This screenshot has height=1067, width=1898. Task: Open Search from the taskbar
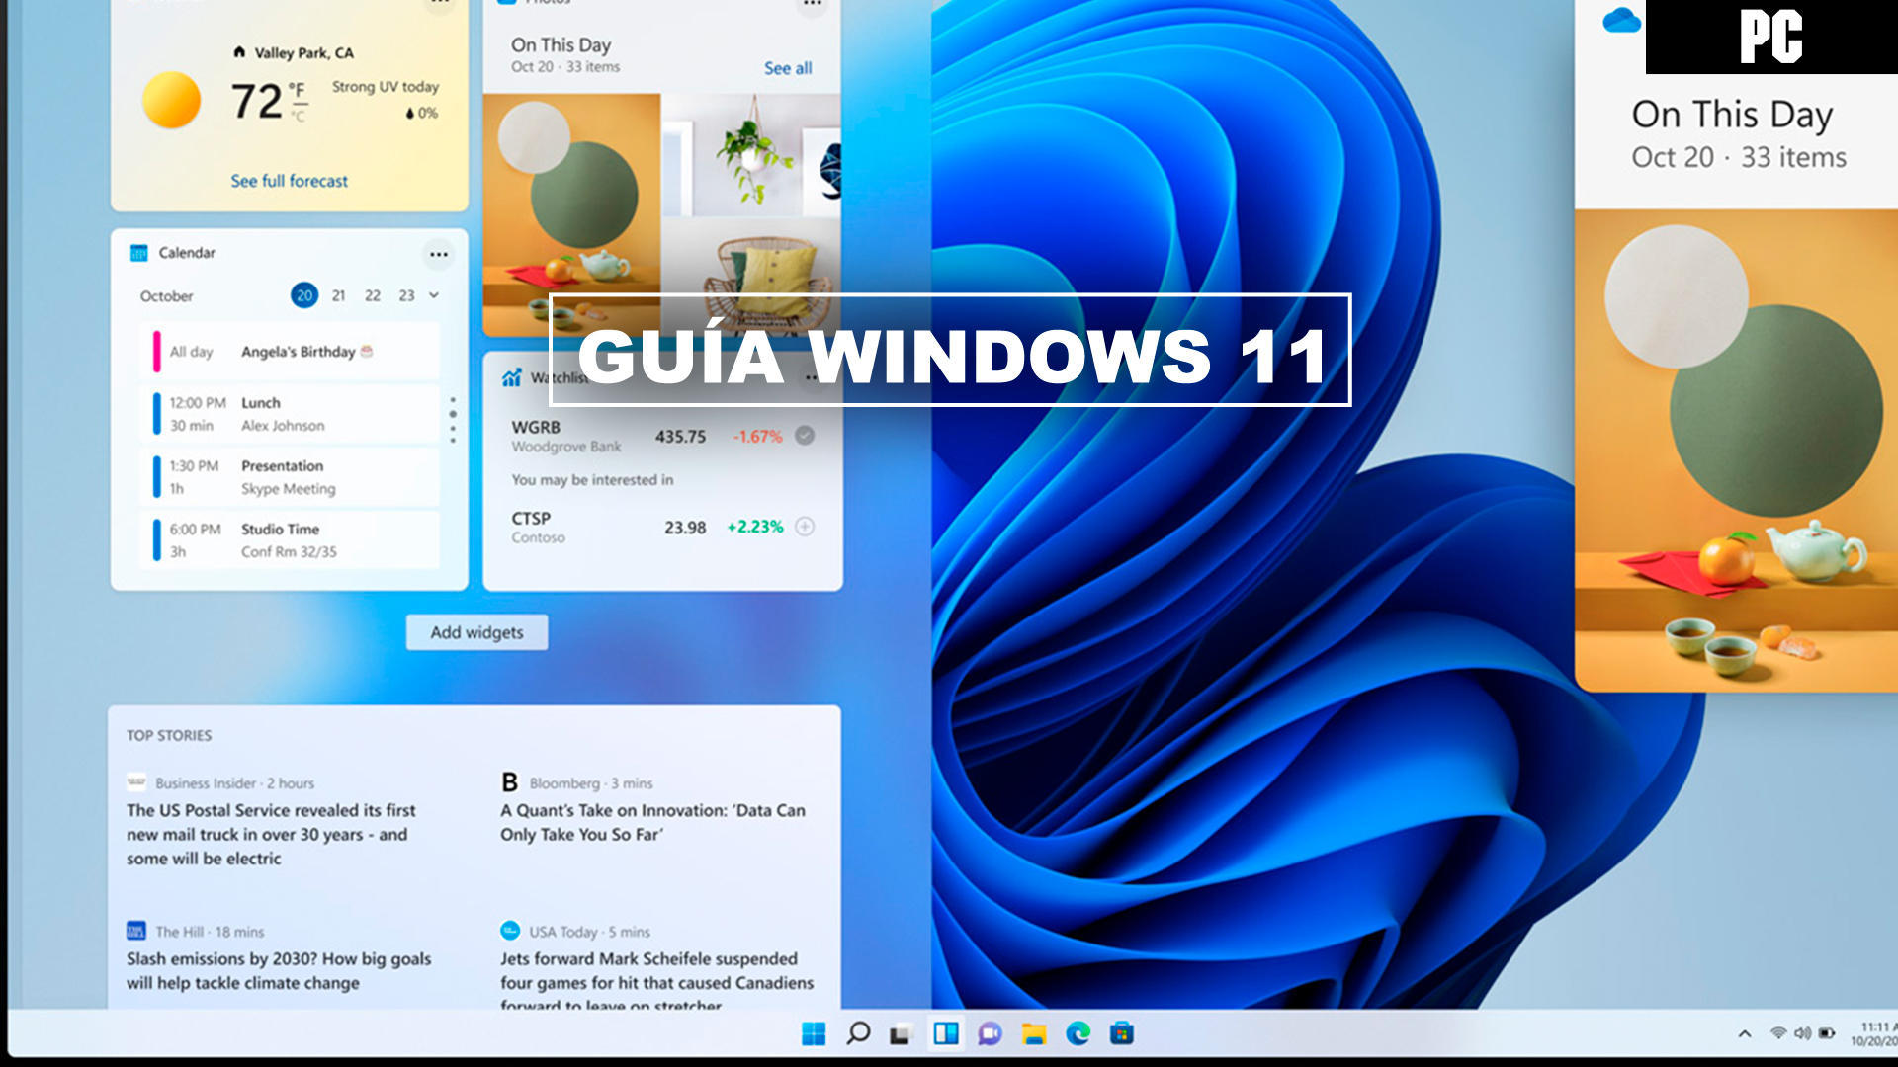[x=857, y=1034]
